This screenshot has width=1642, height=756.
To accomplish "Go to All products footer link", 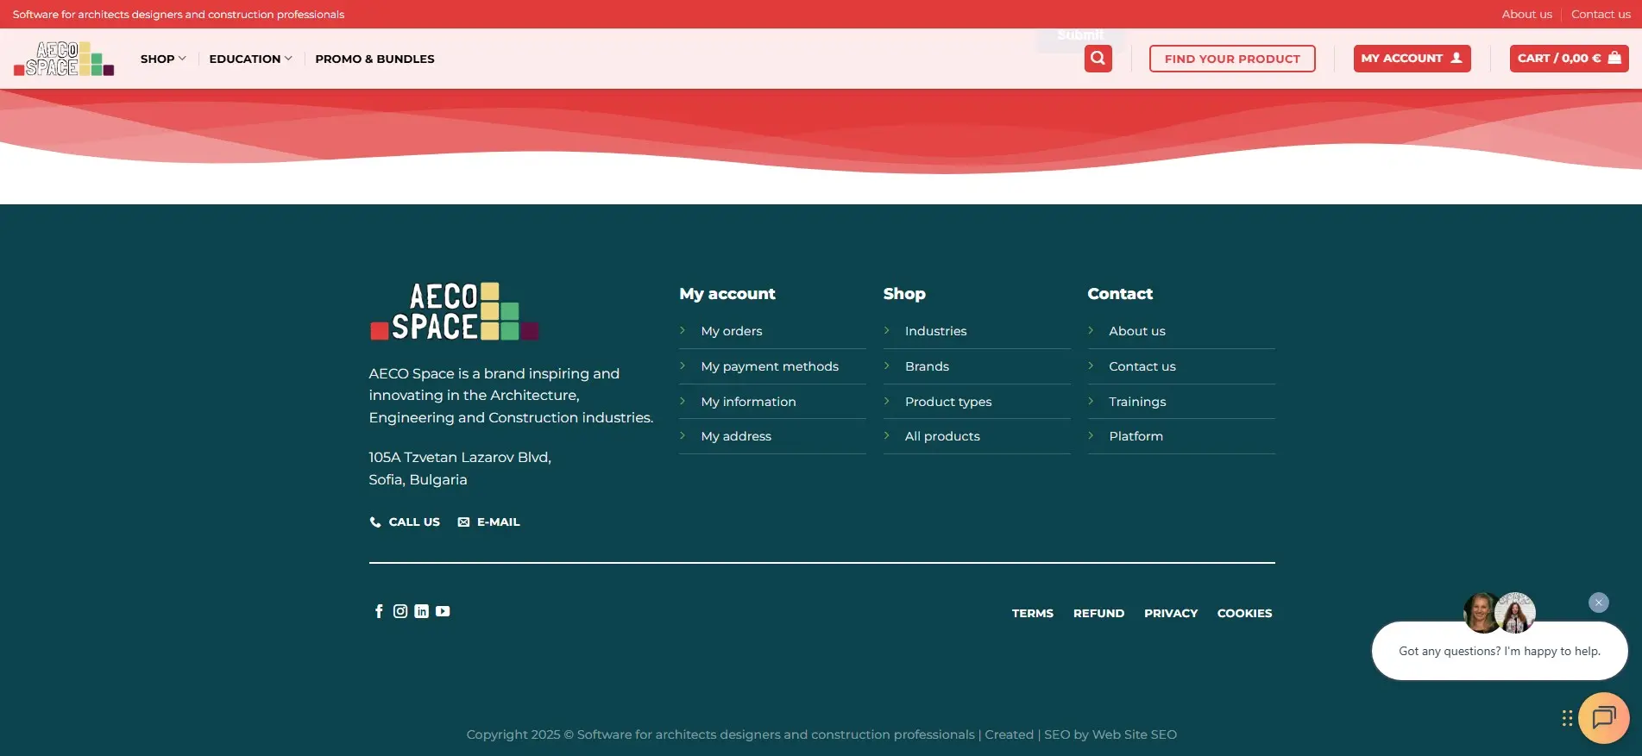I will (x=941, y=436).
